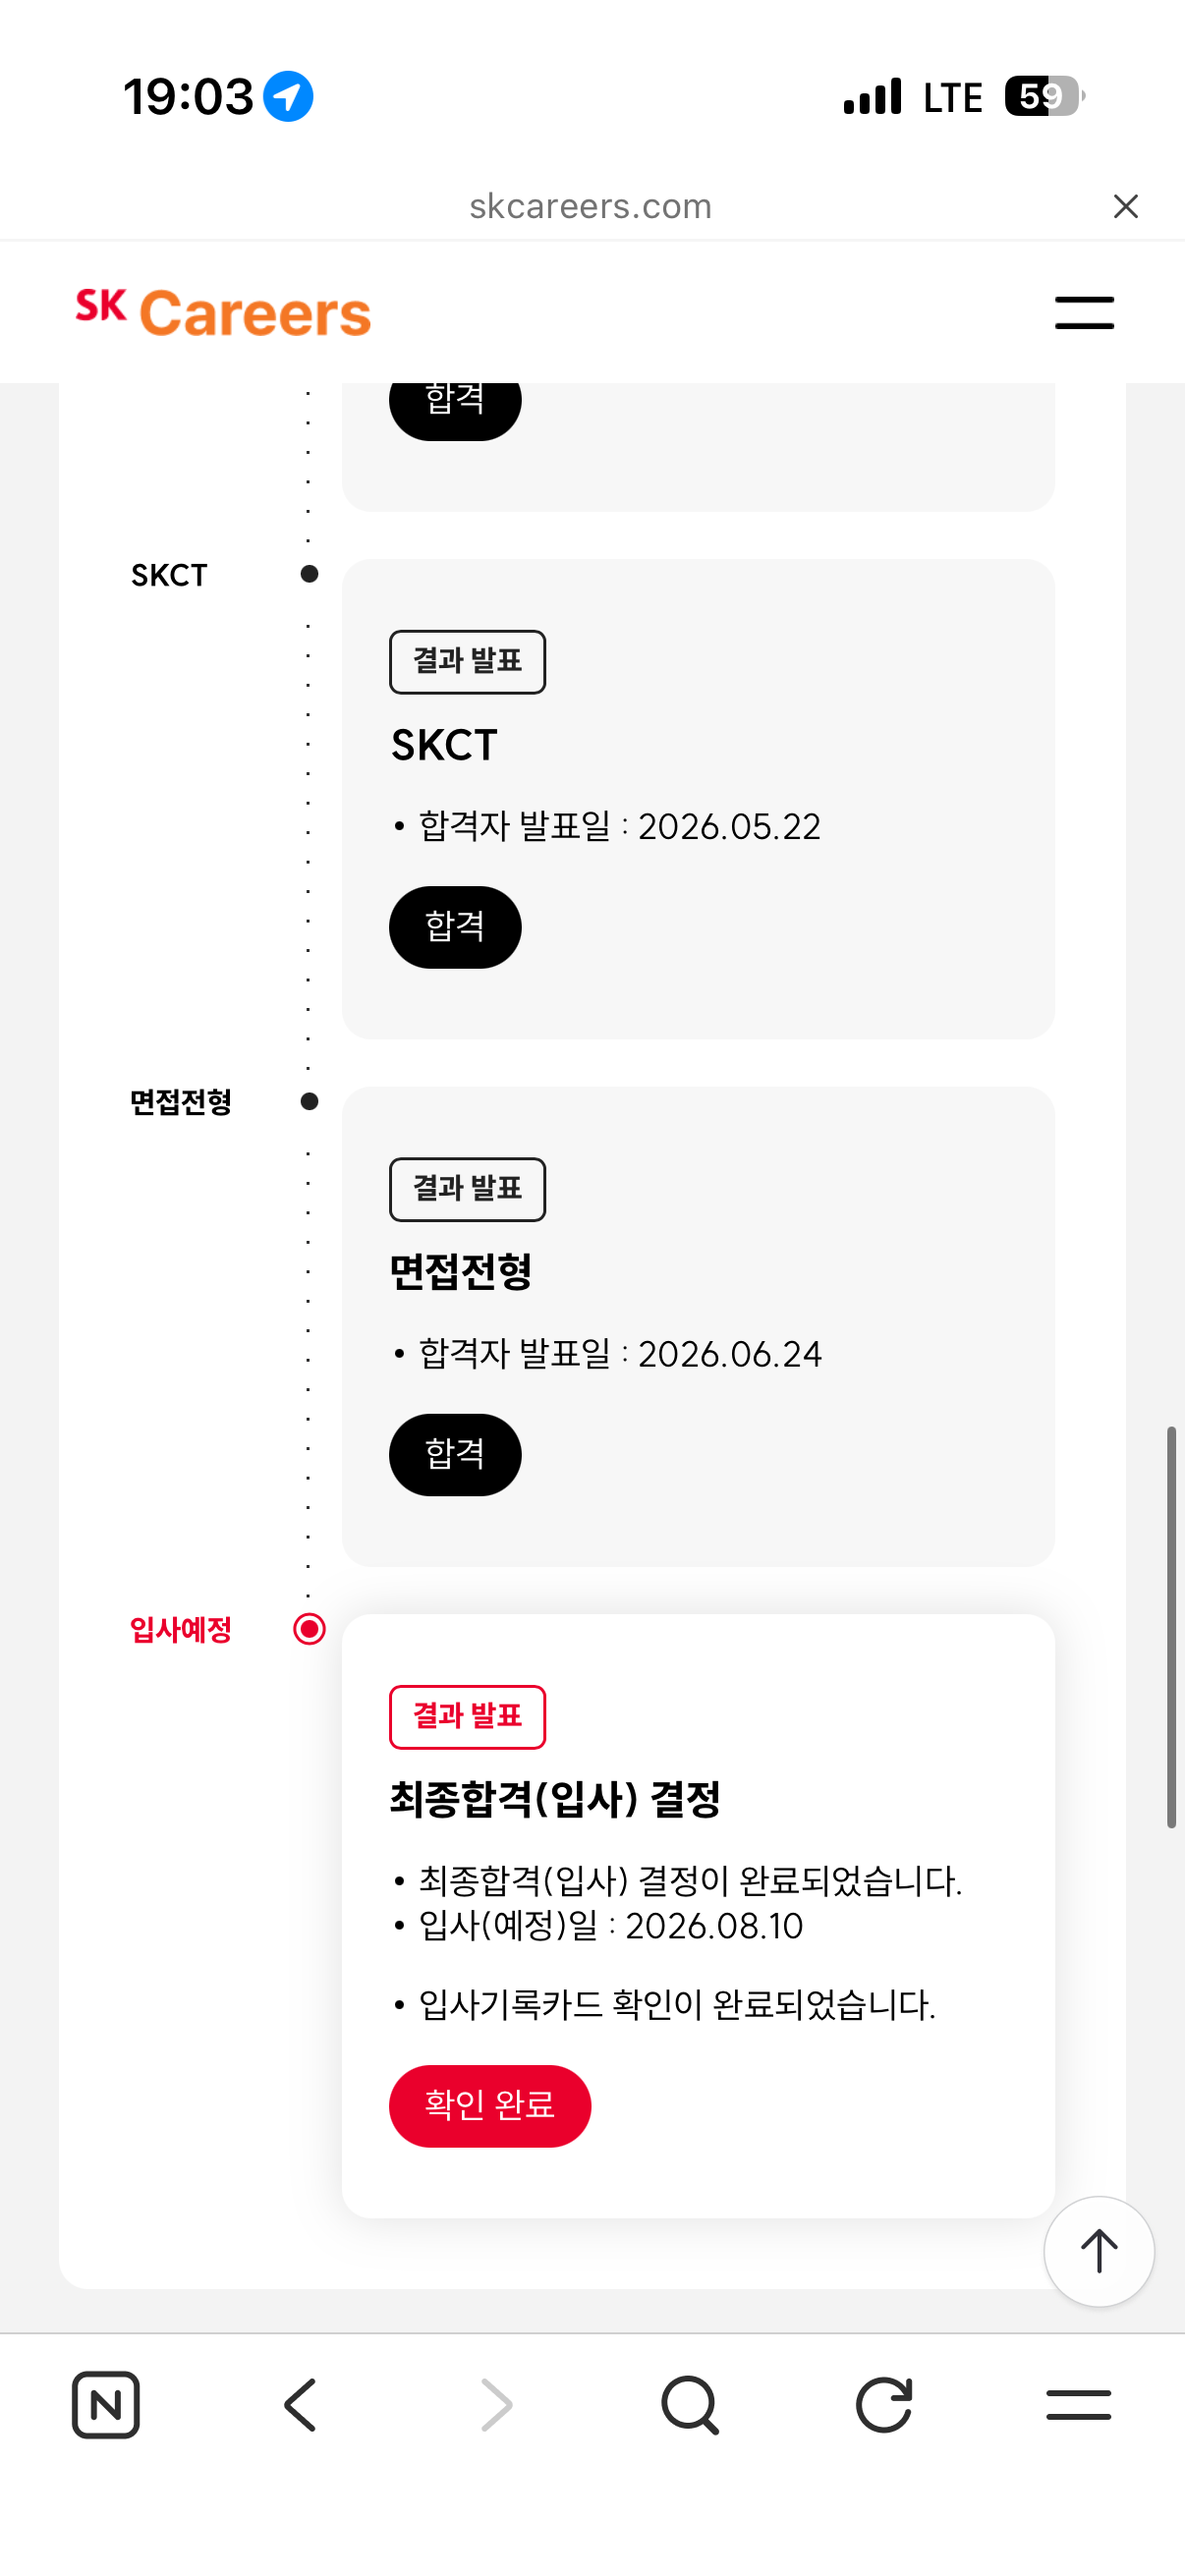
Task: Tap the location arrow in status bar
Action: 288,97
